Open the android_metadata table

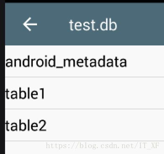[x=85, y=61]
